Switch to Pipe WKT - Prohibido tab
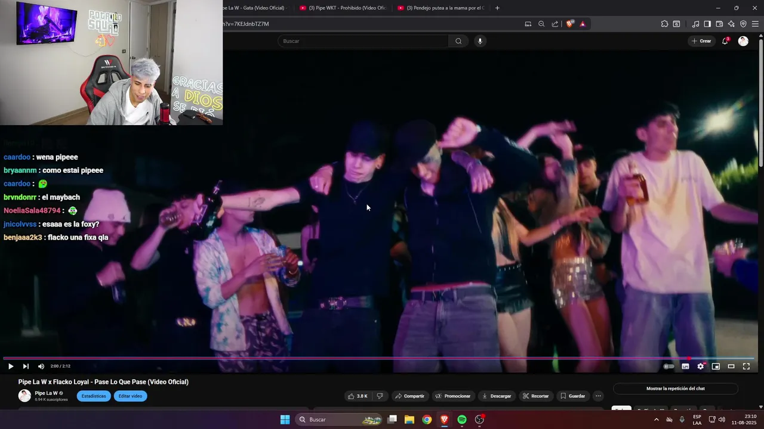 pos(343,8)
